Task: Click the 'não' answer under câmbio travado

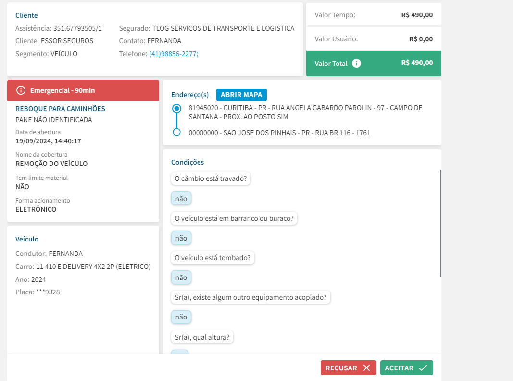Action: click(x=181, y=198)
